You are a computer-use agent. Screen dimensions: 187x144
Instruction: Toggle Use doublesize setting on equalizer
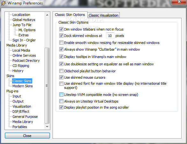(61, 64)
